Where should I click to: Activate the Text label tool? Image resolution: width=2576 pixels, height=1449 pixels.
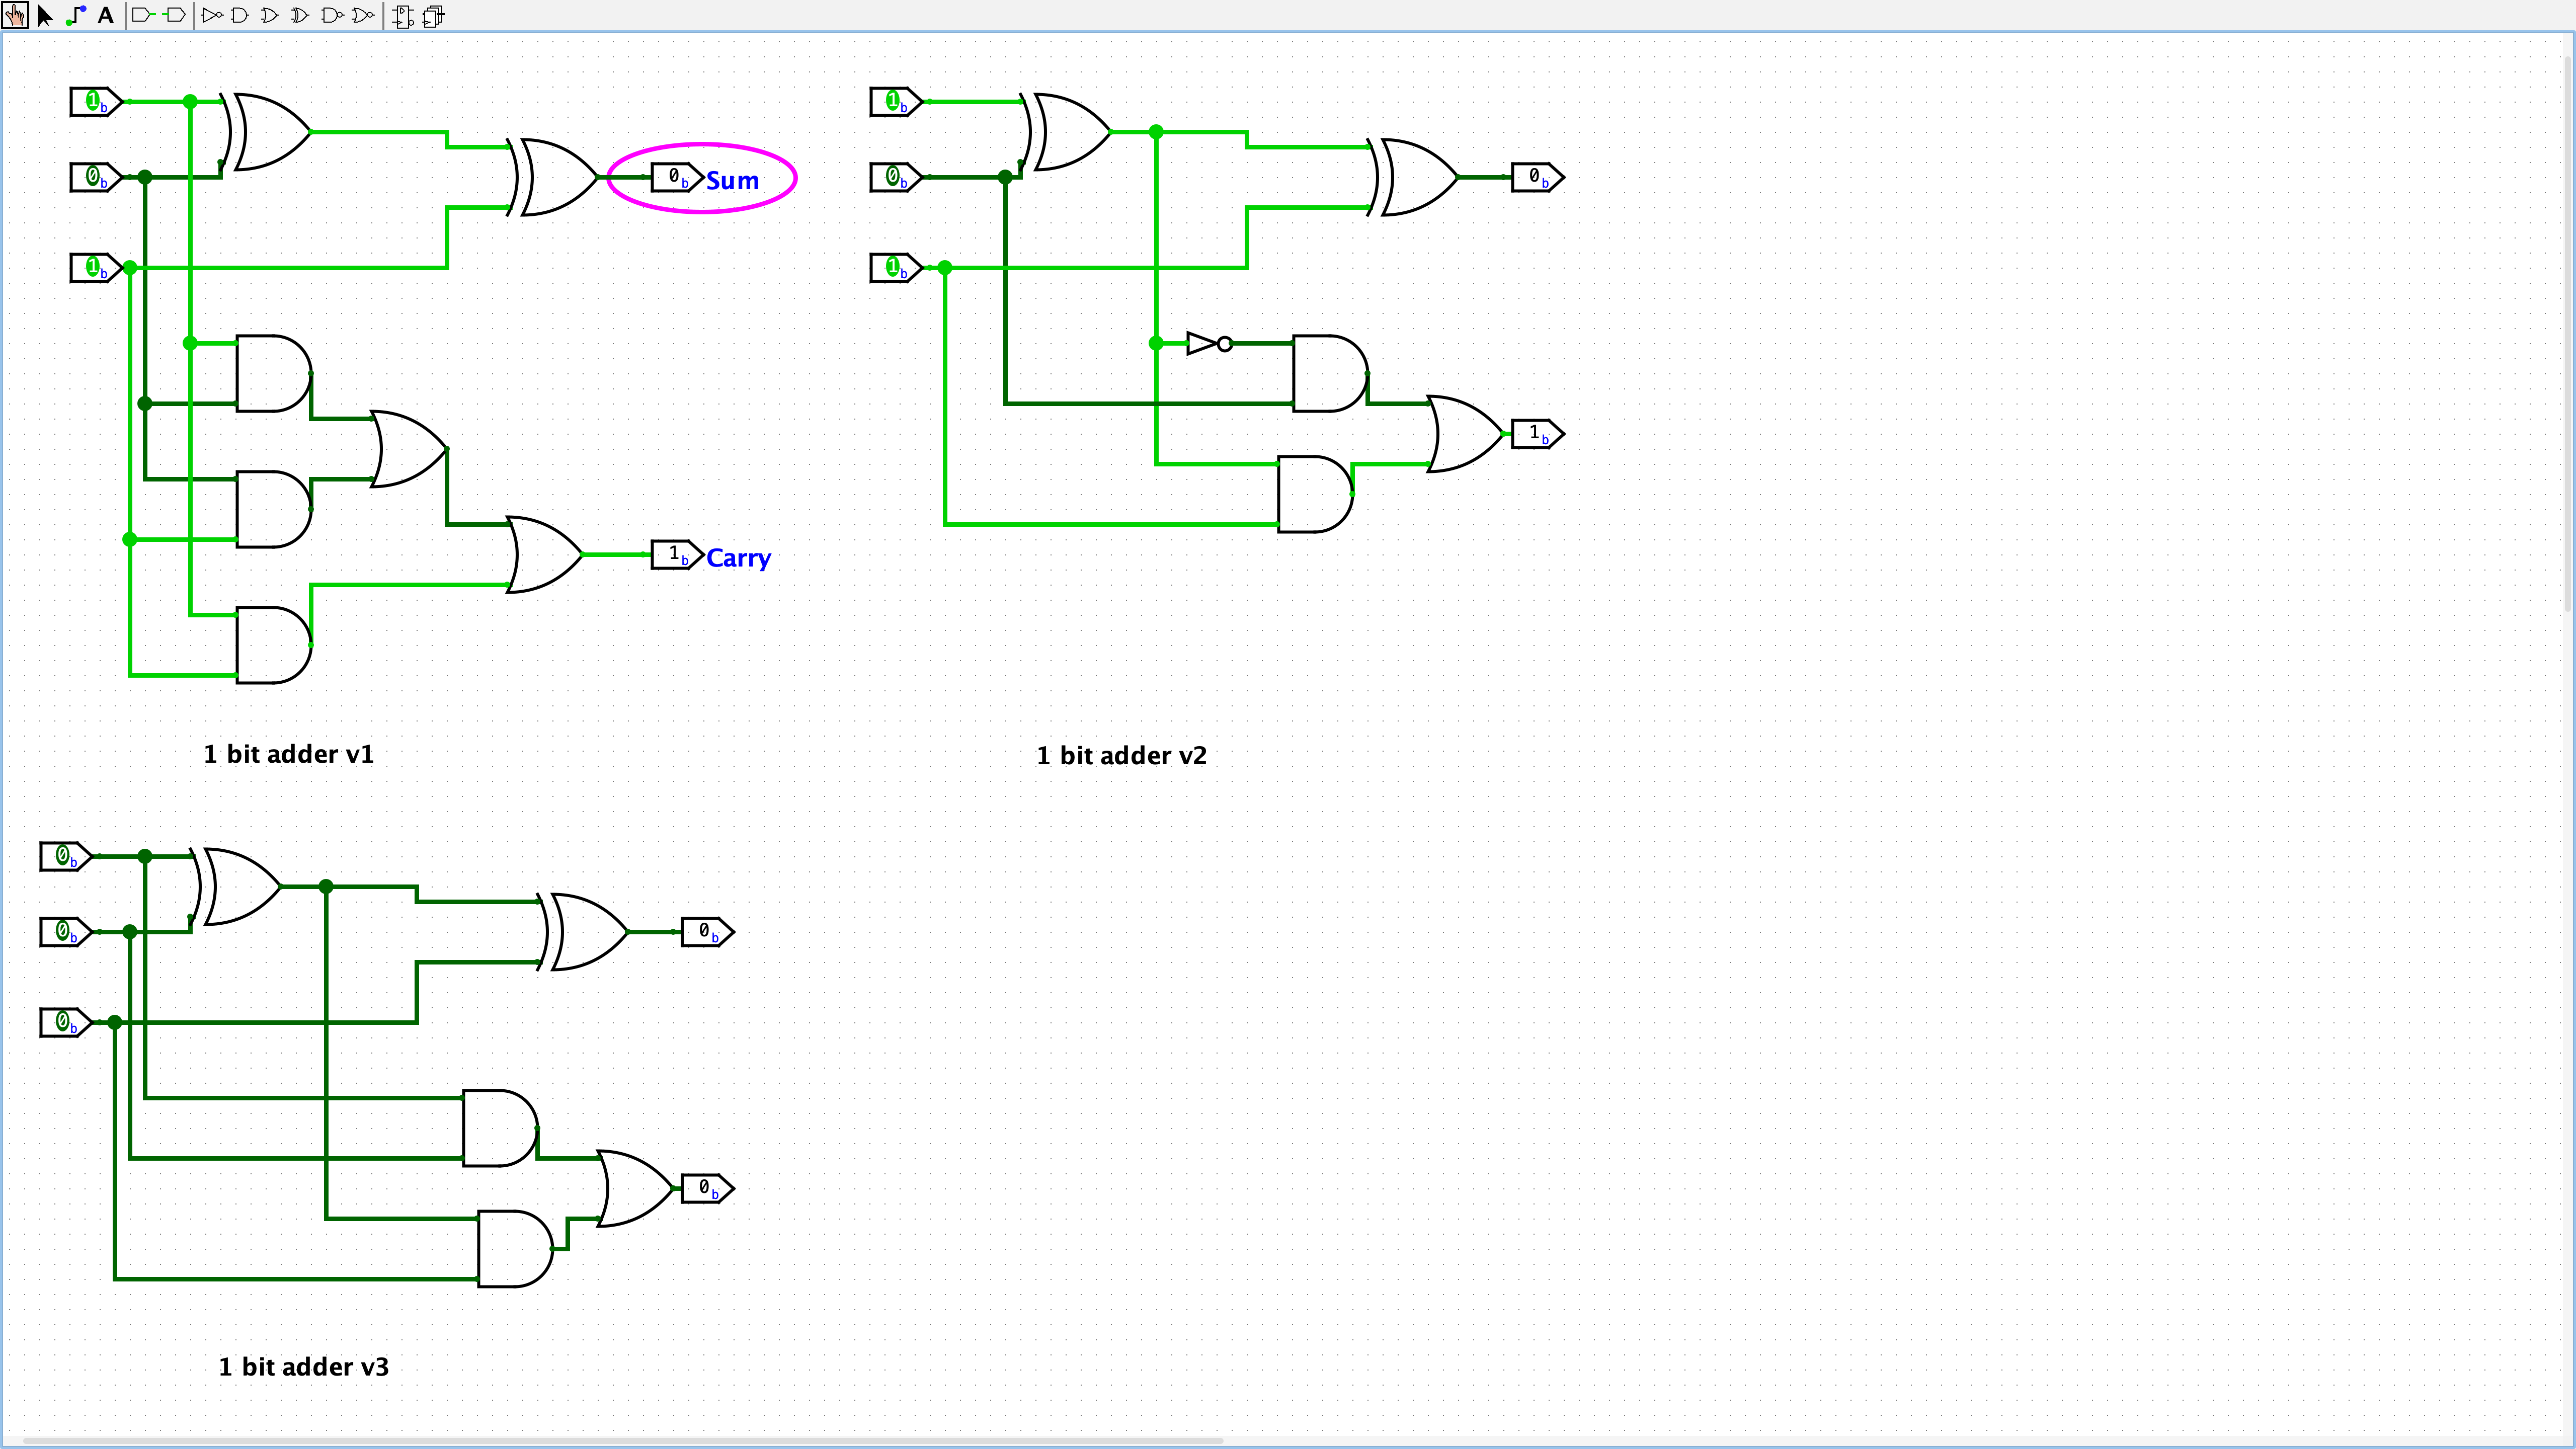coord(105,16)
